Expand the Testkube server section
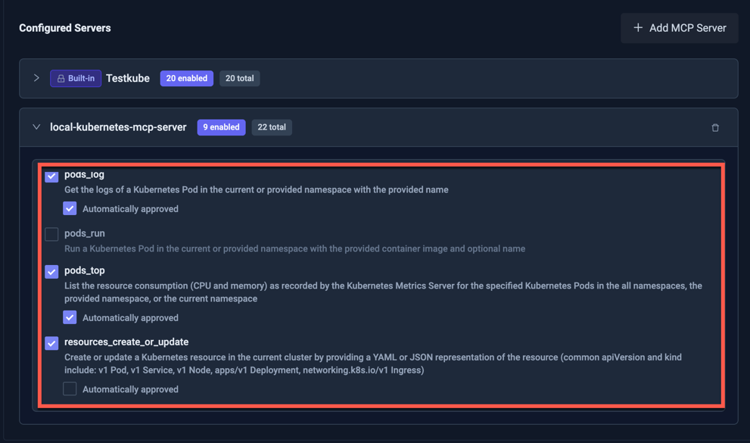This screenshot has height=443, width=750. pyautogui.click(x=36, y=78)
